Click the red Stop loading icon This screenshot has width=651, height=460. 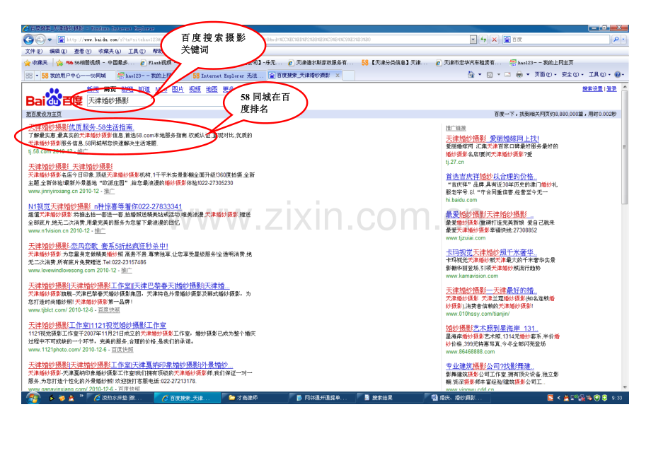[x=494, y=40]
